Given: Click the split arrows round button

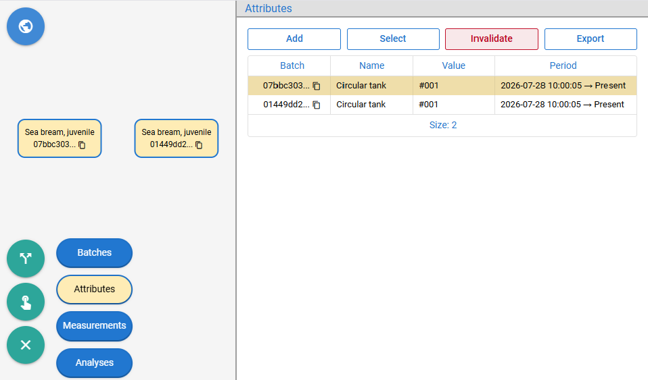Looking at the screenshot, I should click(26, 259).
